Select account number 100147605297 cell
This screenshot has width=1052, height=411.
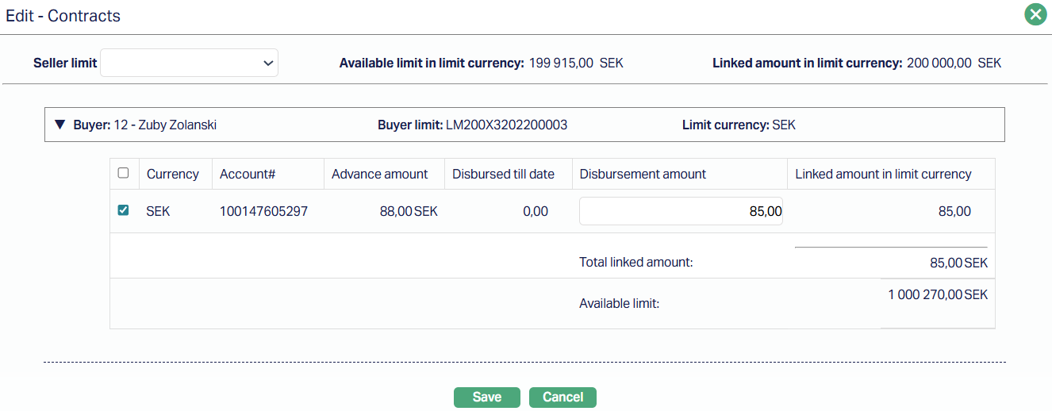click(263, 212)
